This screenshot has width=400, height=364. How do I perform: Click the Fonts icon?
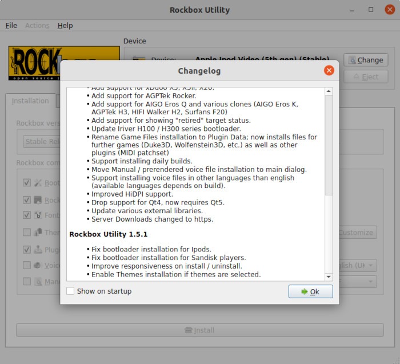(x=38, y=215)
